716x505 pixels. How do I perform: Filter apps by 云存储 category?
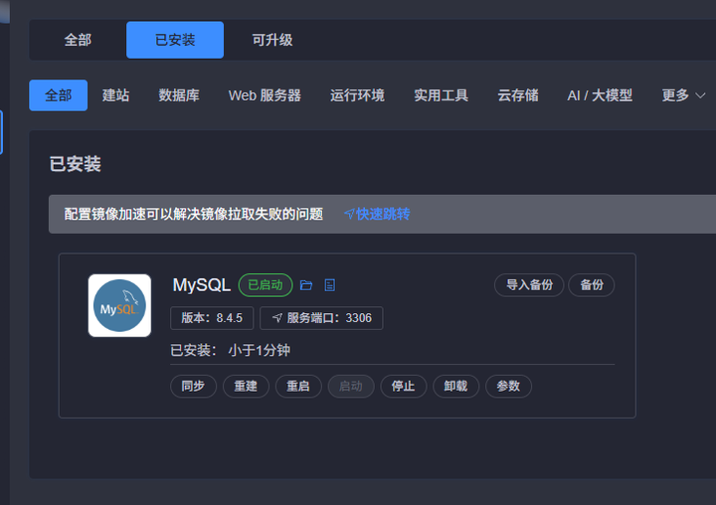[518, 95]
